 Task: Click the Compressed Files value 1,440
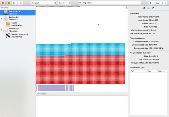tap(154, 42)
